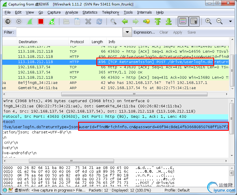Click packet list horizontal scrollbar thumb
The image size is (237, 195).
[134, 94]
